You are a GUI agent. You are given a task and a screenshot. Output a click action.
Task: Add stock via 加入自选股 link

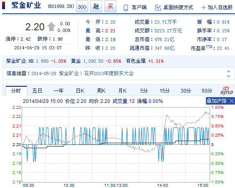(220, 7)
